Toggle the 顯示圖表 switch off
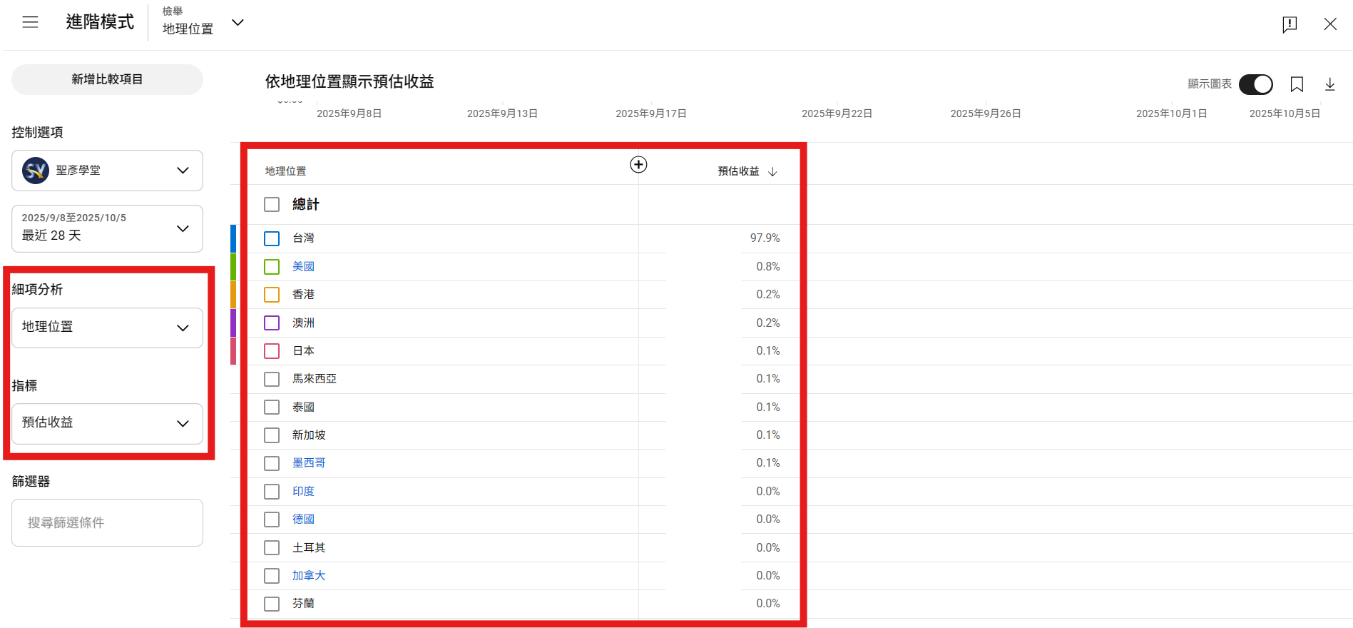Image resolution: width=1353 pixels, height=628 pixels. [x=1255, y=84]
